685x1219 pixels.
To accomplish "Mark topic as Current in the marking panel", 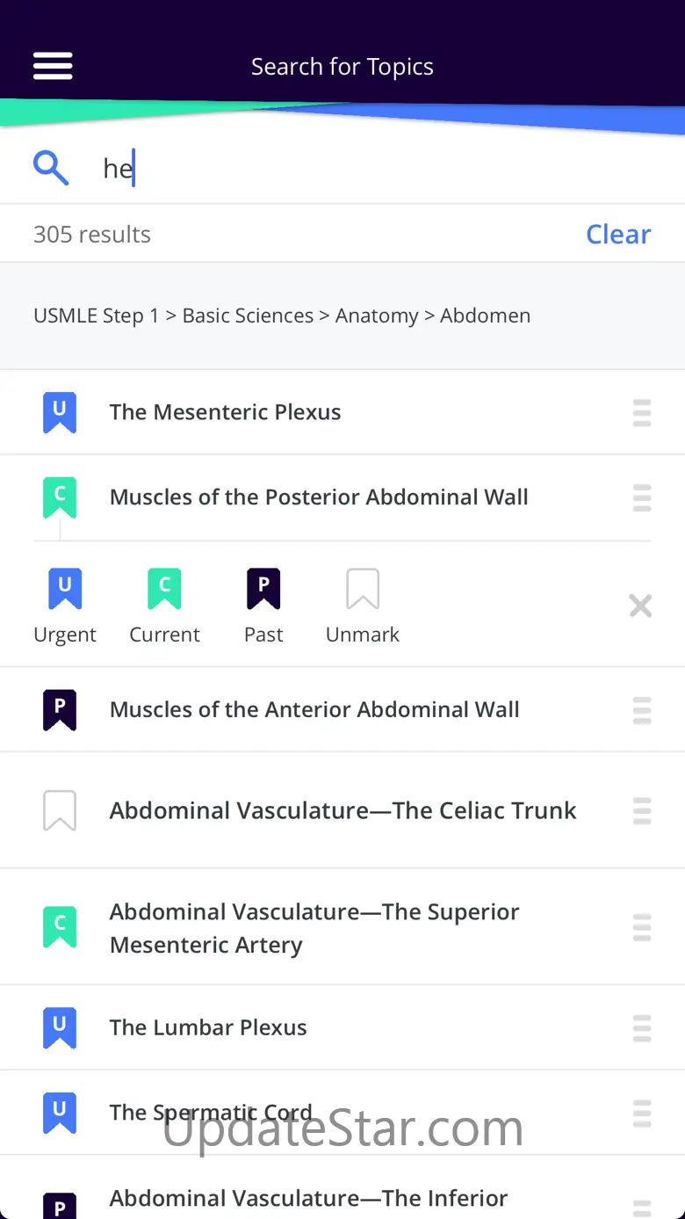I will point(164,606).
